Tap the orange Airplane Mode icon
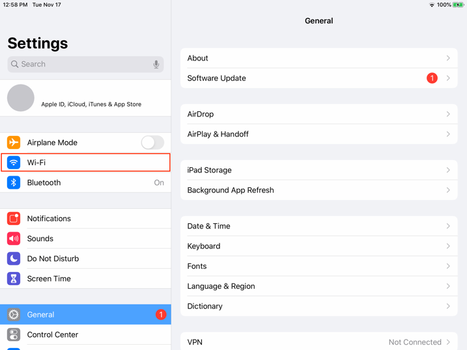467x350 pixels. tap(14, 142)
